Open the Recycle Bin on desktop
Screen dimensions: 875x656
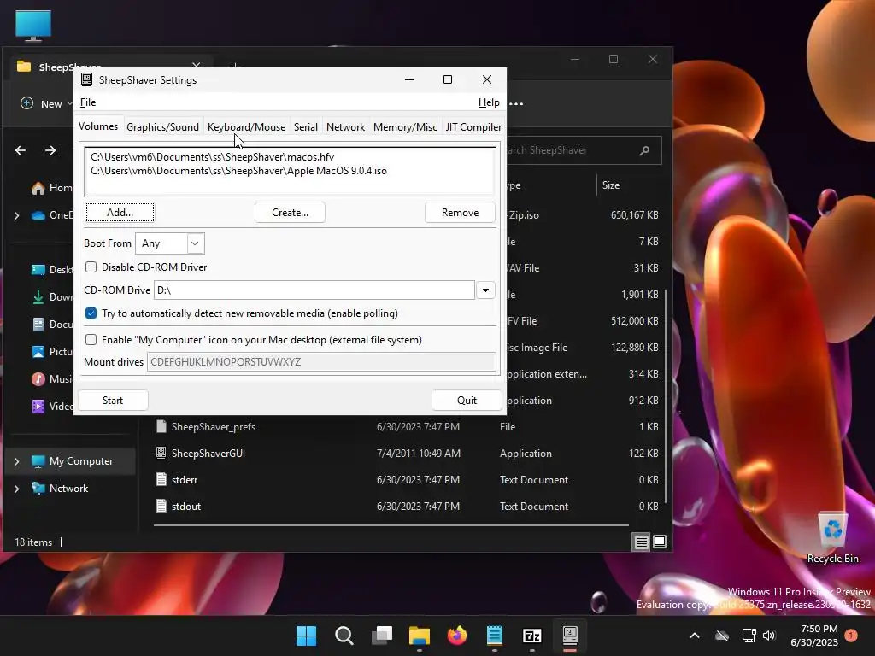pos(832,537)
